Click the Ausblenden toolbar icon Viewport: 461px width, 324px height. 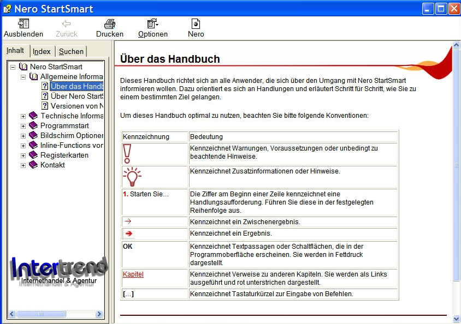click(x=23, y=23)
